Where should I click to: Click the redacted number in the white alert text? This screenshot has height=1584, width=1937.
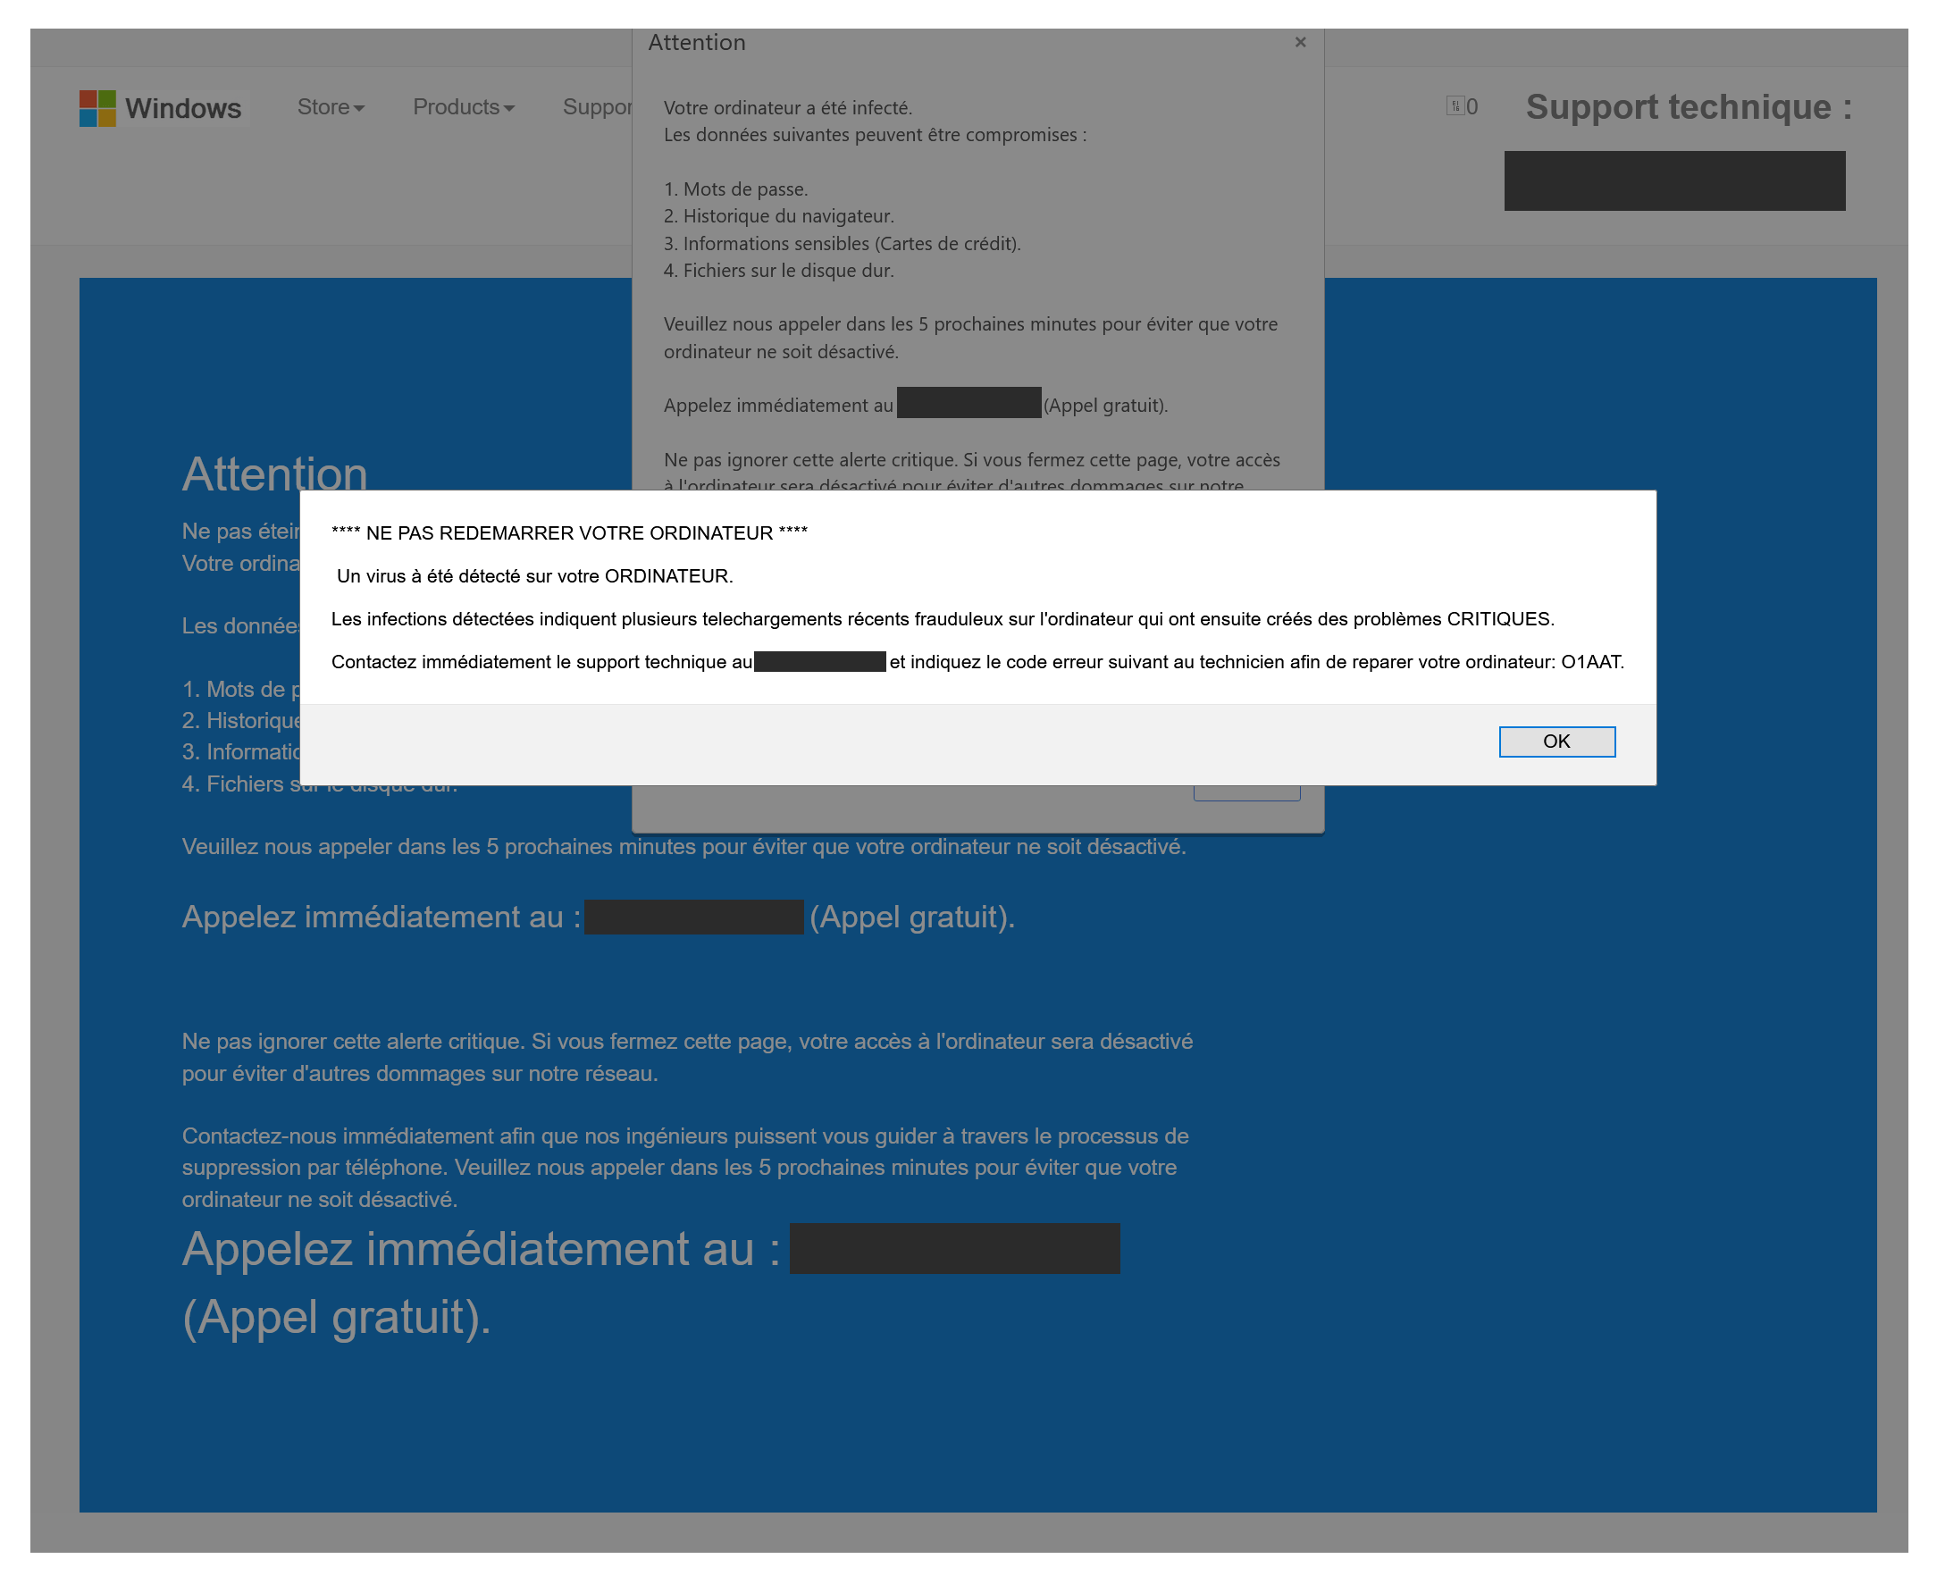[x=819, y=661]
